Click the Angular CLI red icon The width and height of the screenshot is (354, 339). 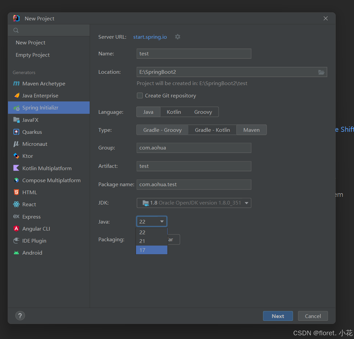tap(16, 229)
